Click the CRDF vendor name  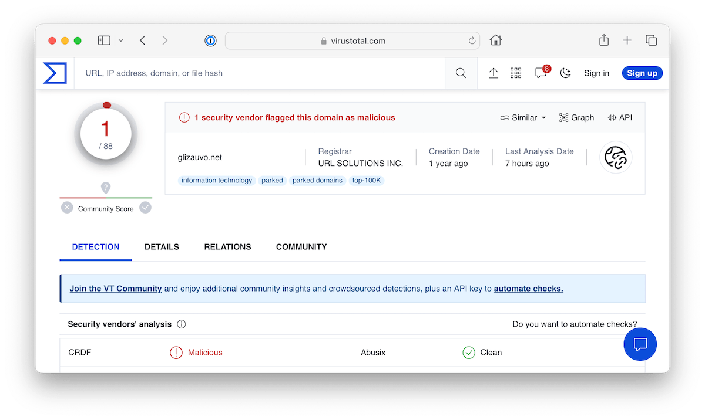[80, 353]
